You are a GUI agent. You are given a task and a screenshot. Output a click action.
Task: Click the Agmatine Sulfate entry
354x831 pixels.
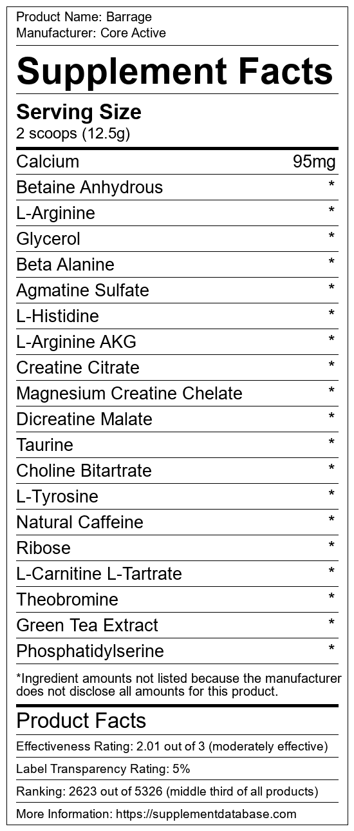click(82, 291)
